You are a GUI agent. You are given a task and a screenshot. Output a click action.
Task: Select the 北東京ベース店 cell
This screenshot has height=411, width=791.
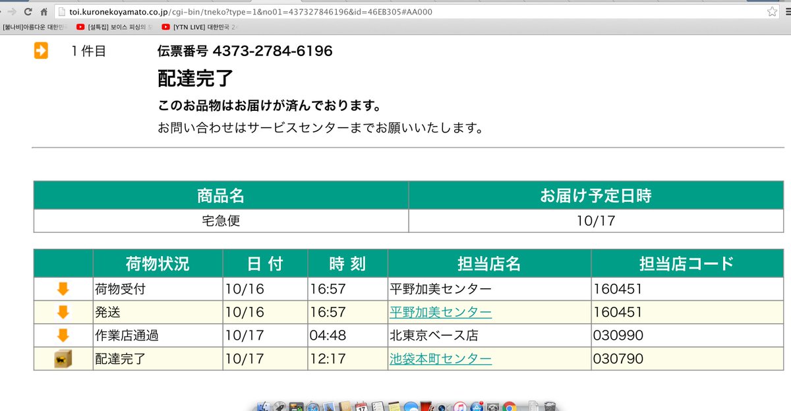[x=489, y=335]
